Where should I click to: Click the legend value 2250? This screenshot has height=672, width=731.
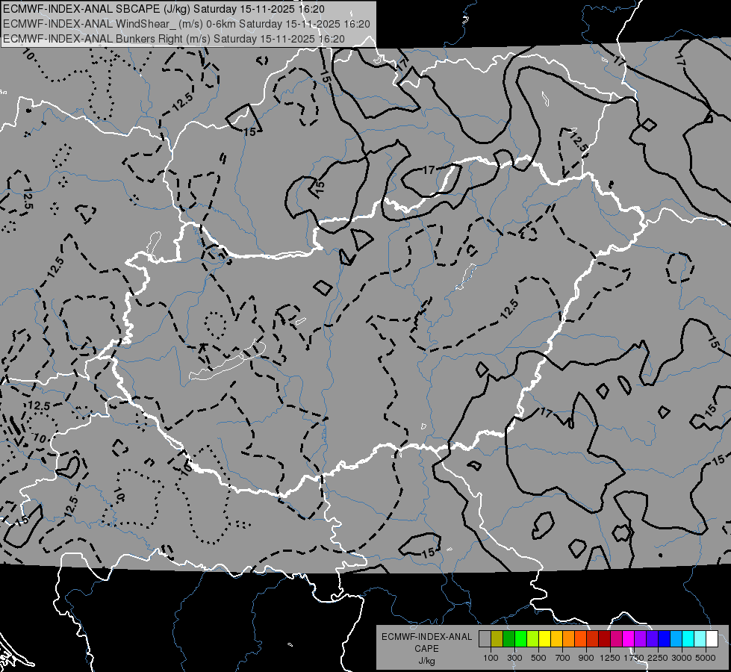[x=658, y=658]
